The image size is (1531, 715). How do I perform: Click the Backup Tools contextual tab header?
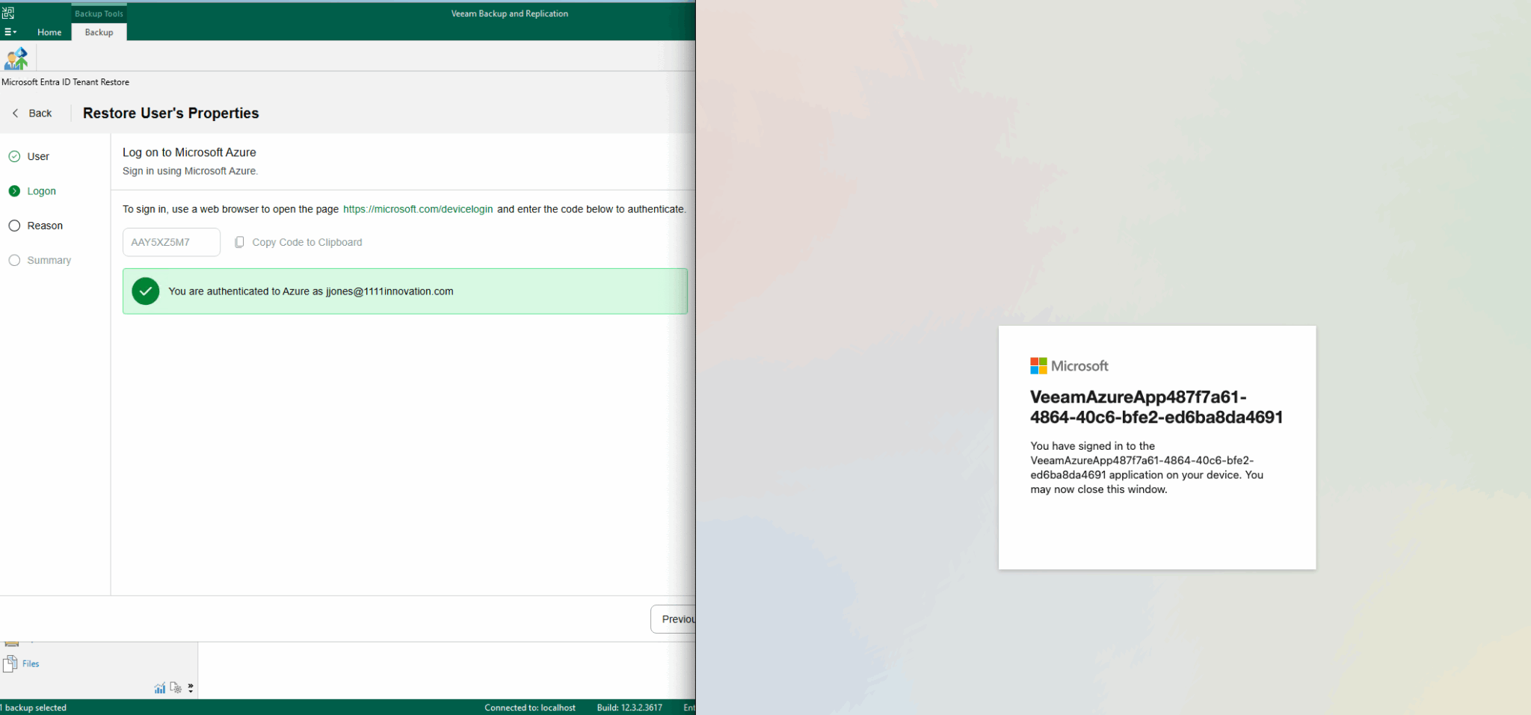(99, 13)
